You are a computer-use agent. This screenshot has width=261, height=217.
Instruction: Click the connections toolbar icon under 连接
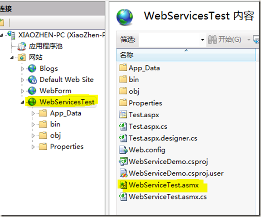(2, 22)
